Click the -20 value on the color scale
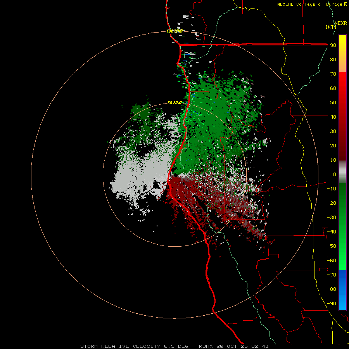This screenshot has width=349, height=349. pyautogui.click(x=332, y=203)
